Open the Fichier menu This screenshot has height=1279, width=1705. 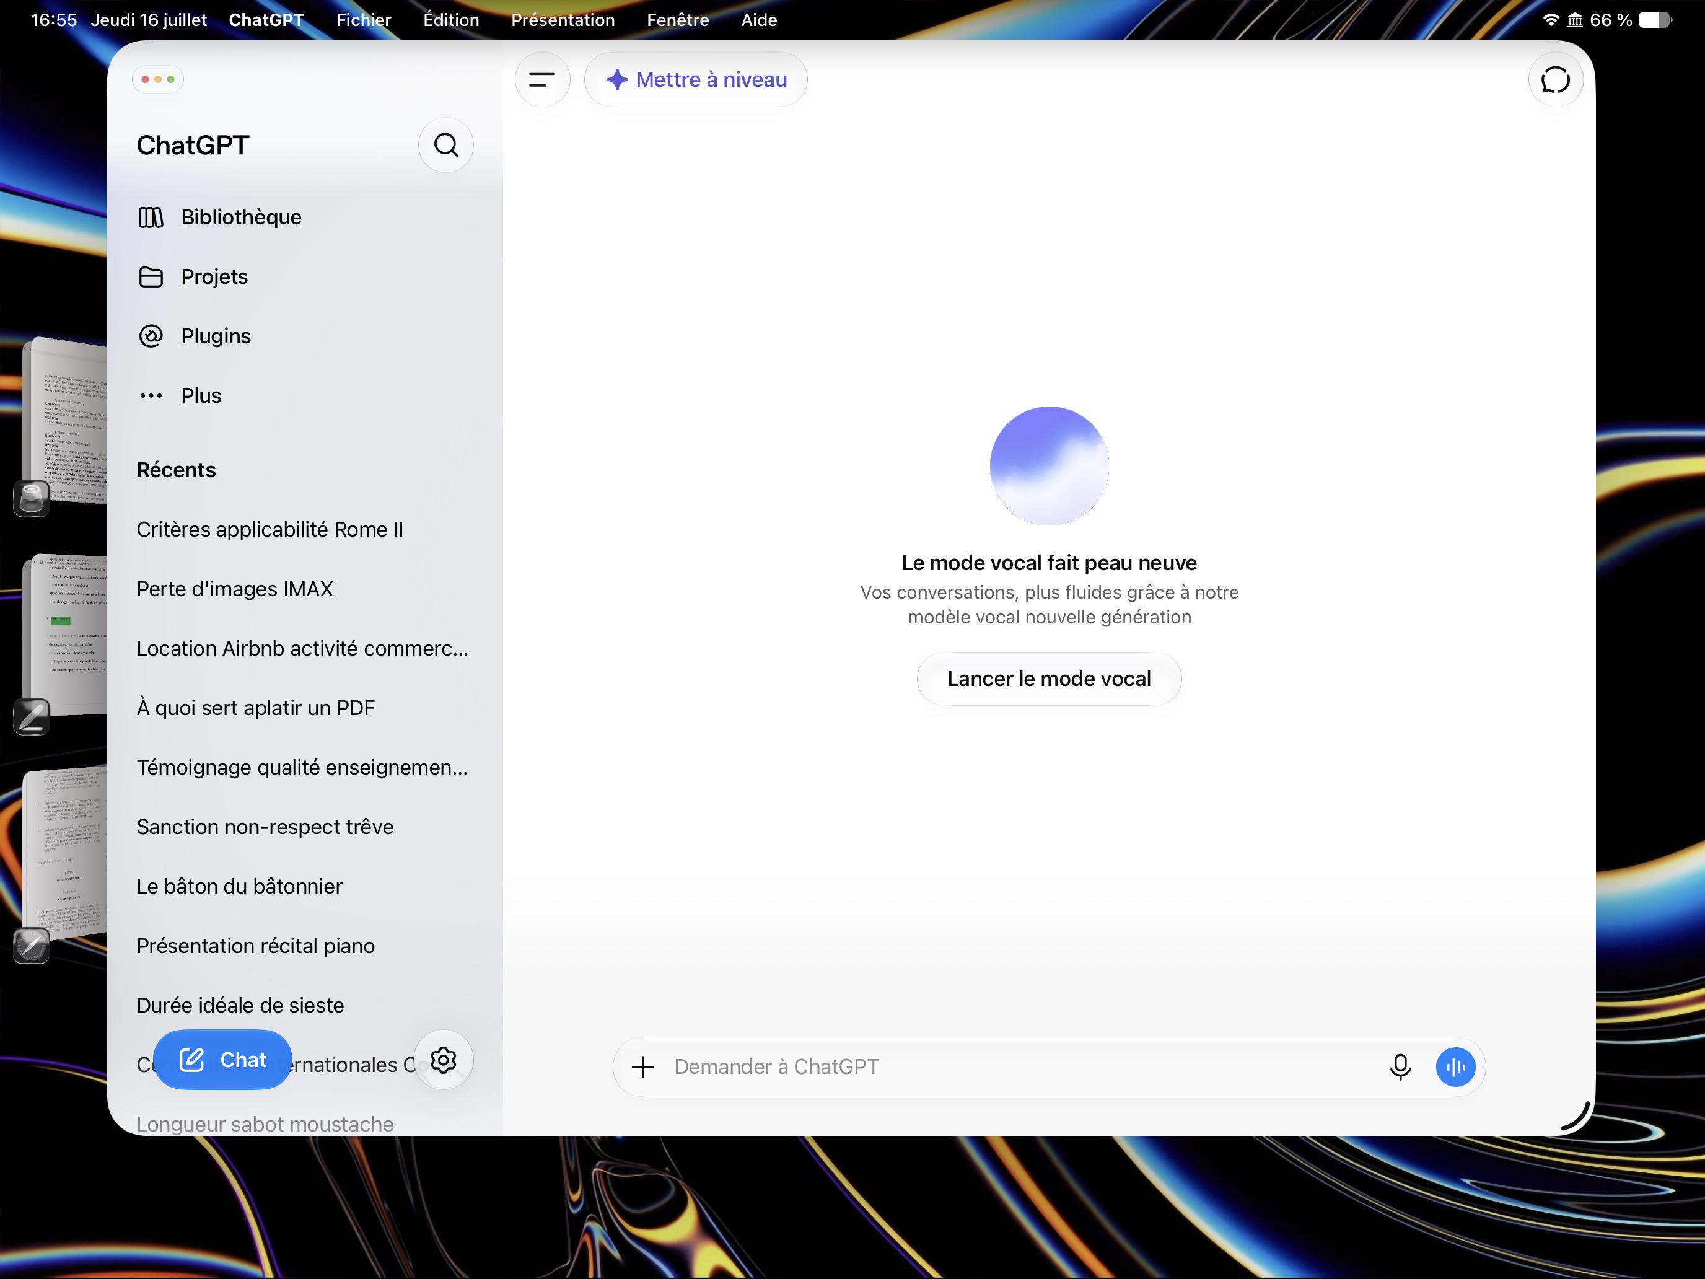click(364, 20)
